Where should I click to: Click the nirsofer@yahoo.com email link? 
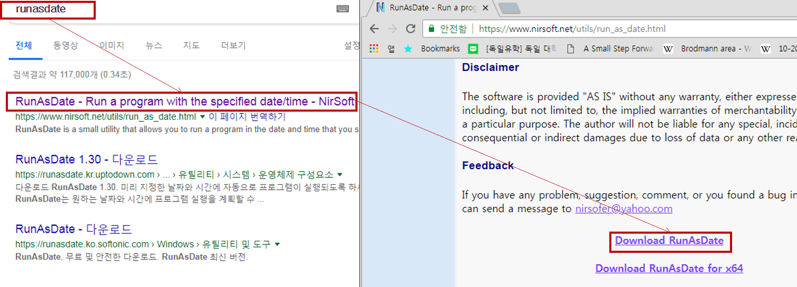tap(623, 209)
